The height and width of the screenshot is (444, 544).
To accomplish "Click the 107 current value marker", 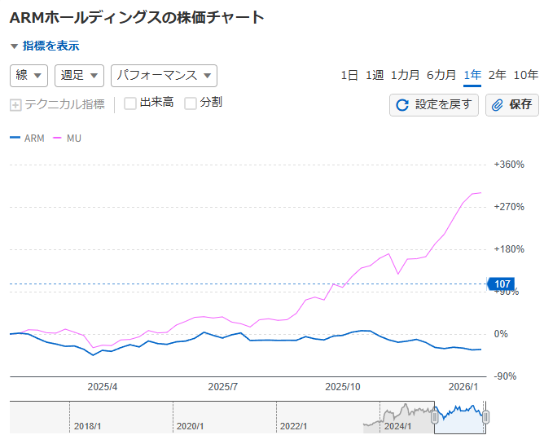I will (x=501, y=284).
